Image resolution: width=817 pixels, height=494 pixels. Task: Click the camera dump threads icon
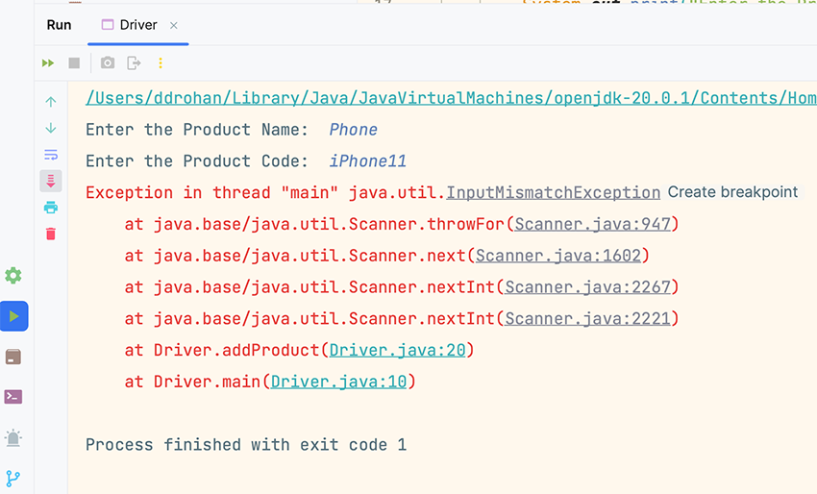click(x=108, y=63)
